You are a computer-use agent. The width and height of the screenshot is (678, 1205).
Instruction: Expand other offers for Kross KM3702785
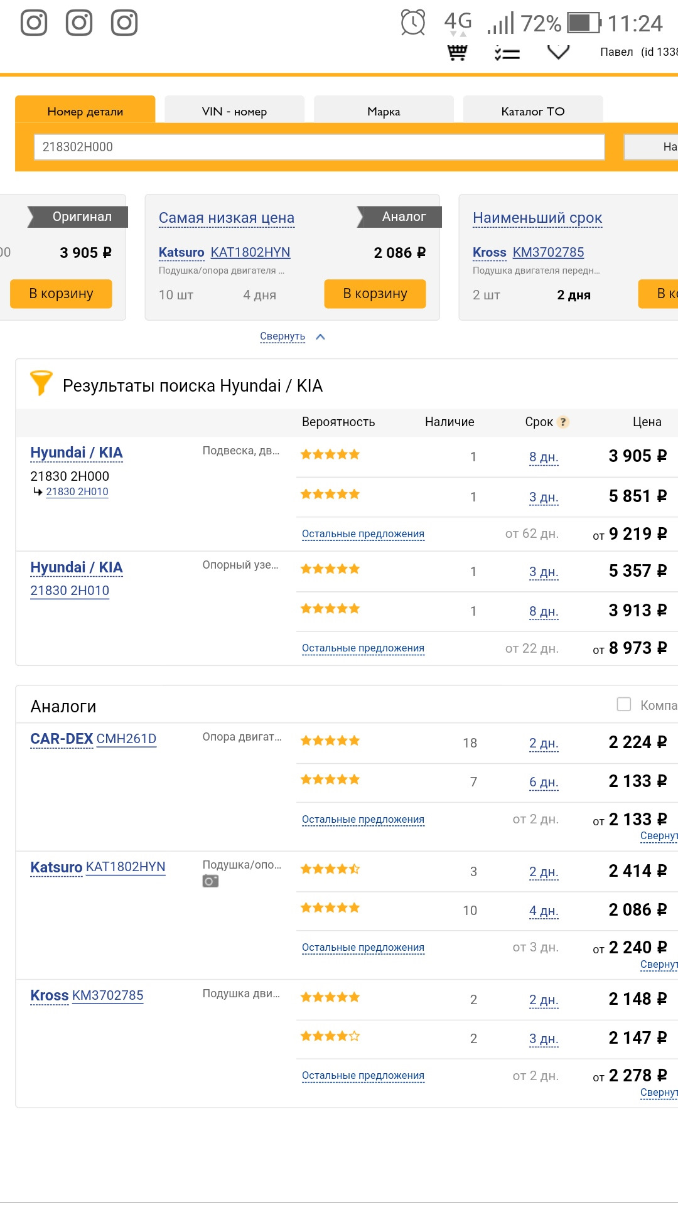(363, 1076)
